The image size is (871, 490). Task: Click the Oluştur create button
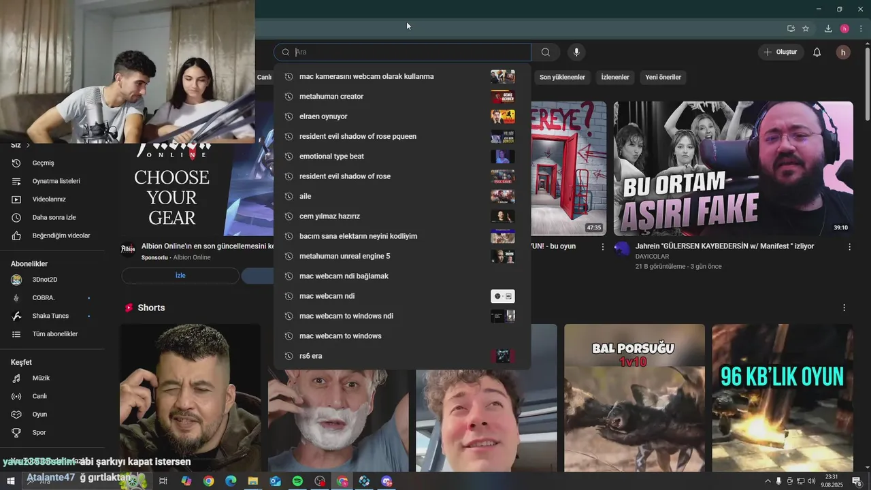780,52
